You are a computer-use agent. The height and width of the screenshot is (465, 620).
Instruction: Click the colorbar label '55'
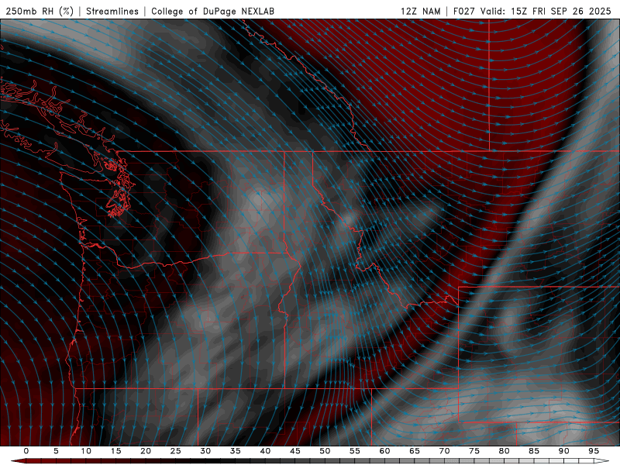355,451
